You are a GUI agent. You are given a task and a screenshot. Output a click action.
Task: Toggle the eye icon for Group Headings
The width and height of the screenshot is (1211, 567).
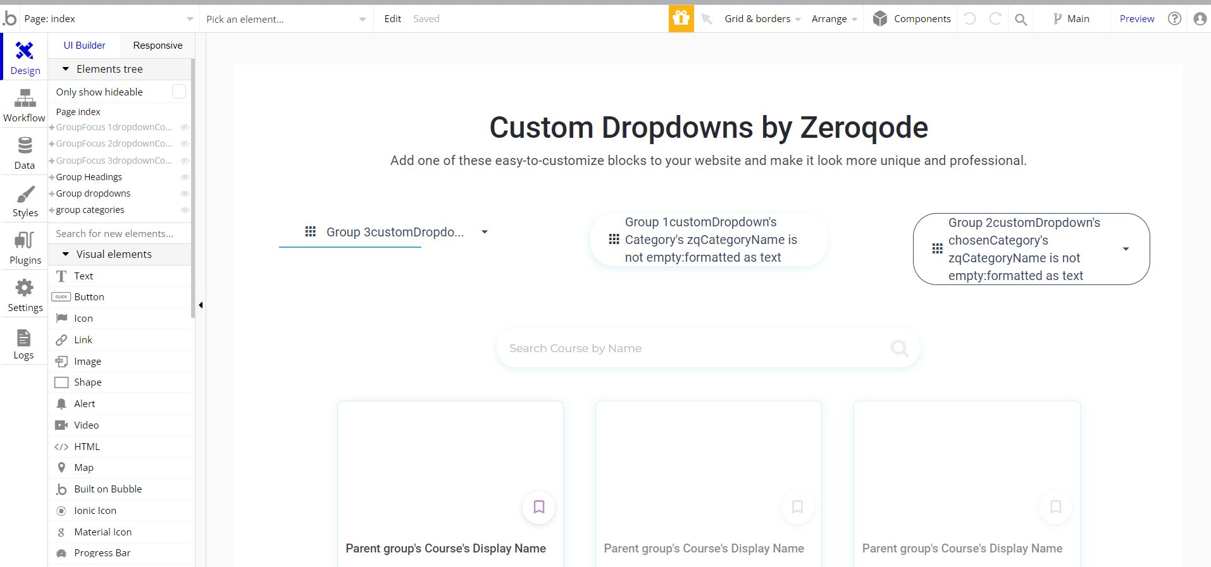185,177
